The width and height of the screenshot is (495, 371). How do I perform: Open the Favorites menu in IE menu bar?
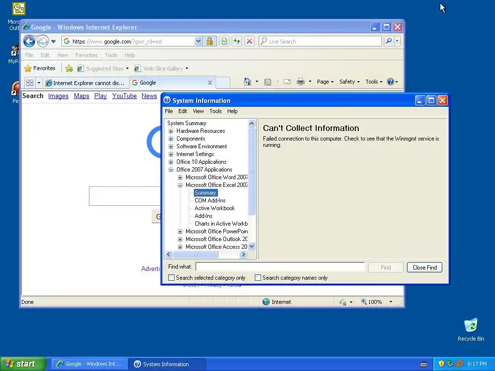tap(86, 55)
